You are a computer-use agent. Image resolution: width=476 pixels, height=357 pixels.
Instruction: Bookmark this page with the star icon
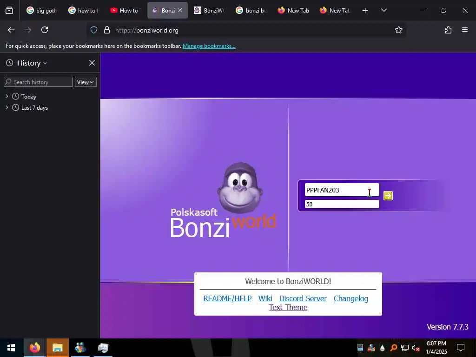click(398, 30)
